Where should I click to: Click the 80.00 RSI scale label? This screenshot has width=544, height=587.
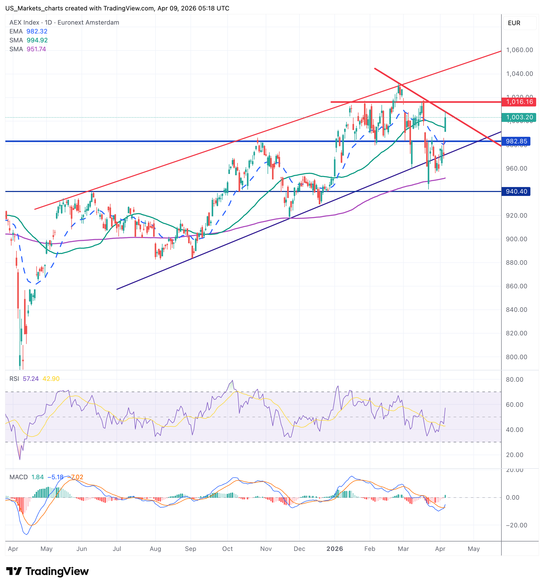pyautogui.click(x=514, y=380)
